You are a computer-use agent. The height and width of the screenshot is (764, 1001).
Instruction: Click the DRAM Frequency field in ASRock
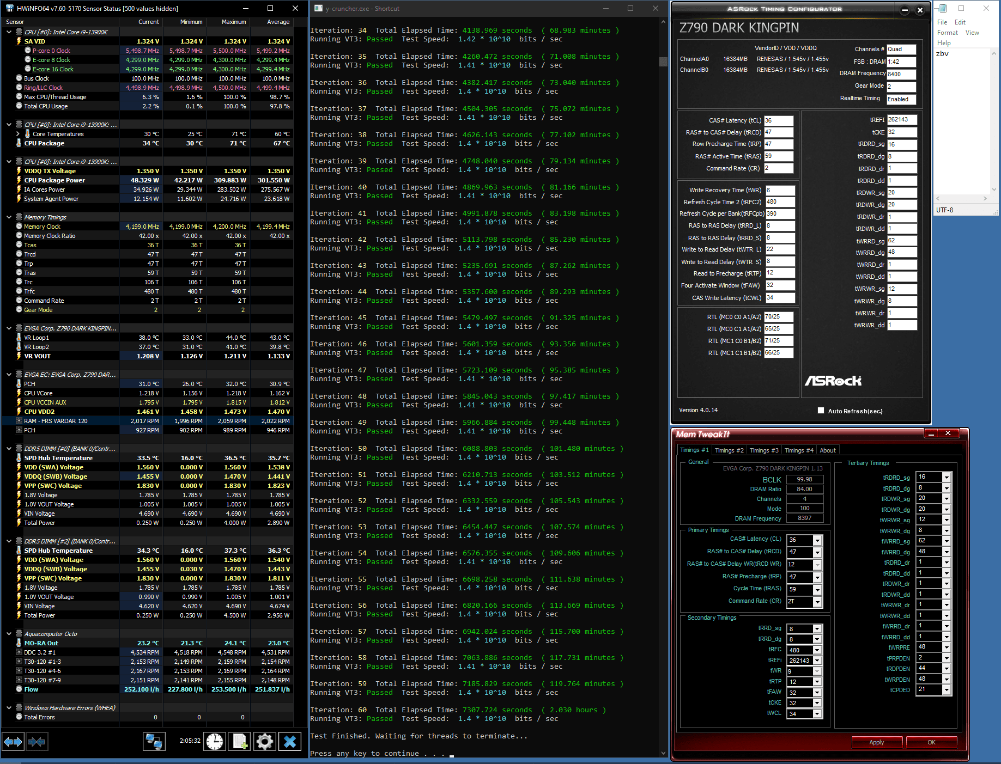click(901, 74)
